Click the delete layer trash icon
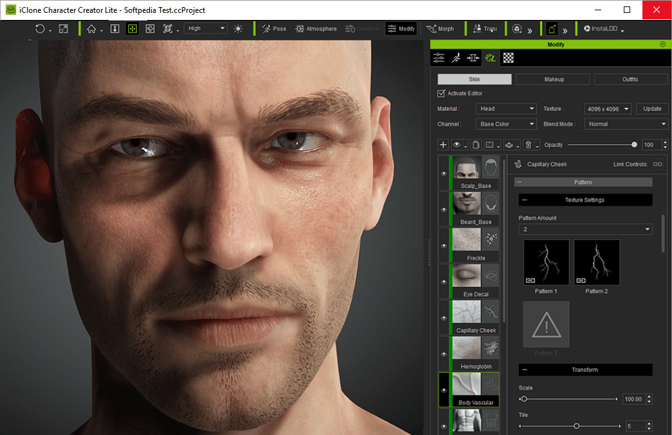 tap(529, 145)
